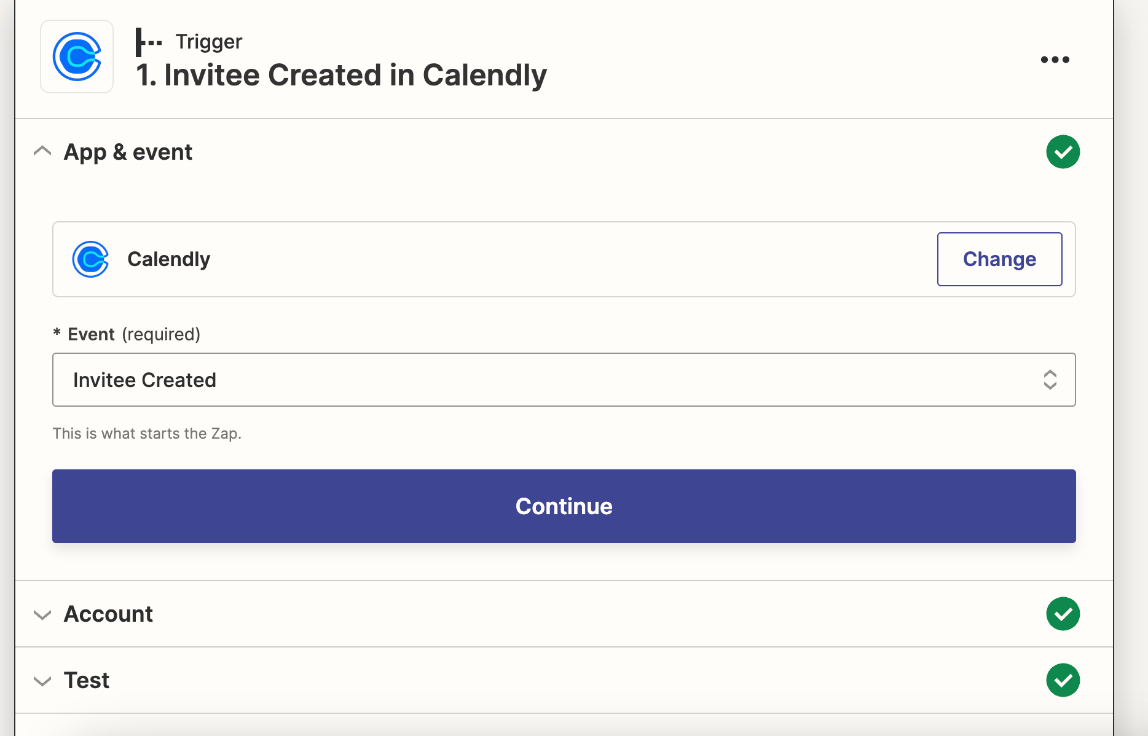Click the Trigger label text
The image size is (1148, 736).
pos(209,42)
